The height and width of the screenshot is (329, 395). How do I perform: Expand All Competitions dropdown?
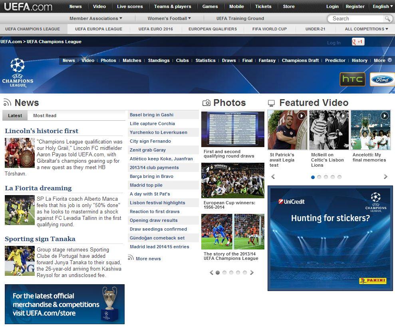click(x=366, y=29)
